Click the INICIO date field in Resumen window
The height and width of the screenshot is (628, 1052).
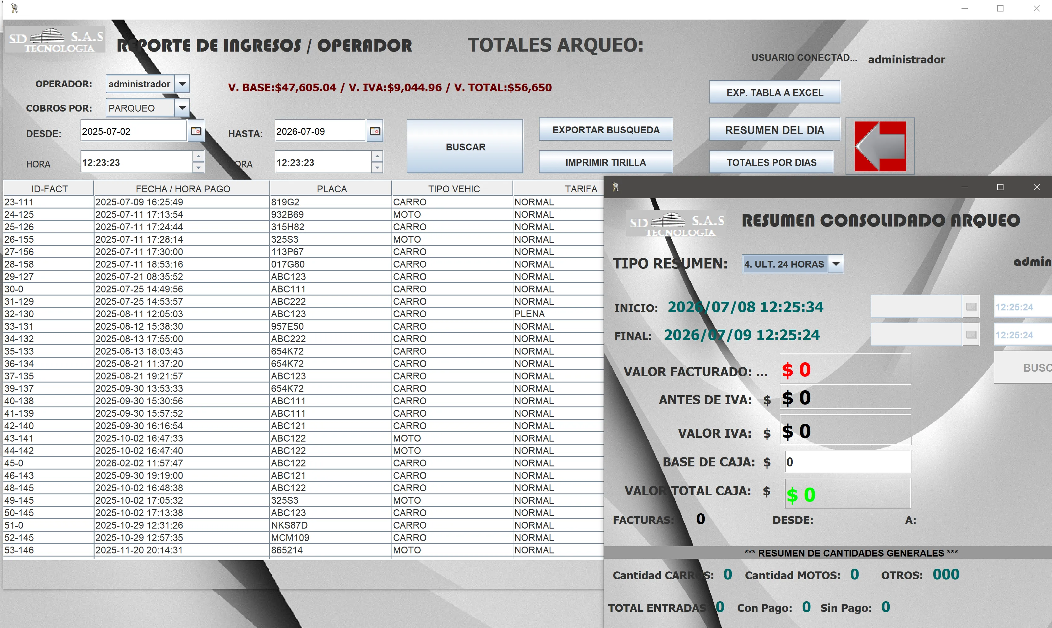click(x=916, y=306)
